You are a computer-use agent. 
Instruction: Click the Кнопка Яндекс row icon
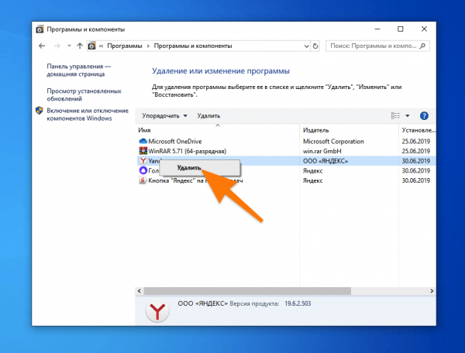[x=143, y=180]
